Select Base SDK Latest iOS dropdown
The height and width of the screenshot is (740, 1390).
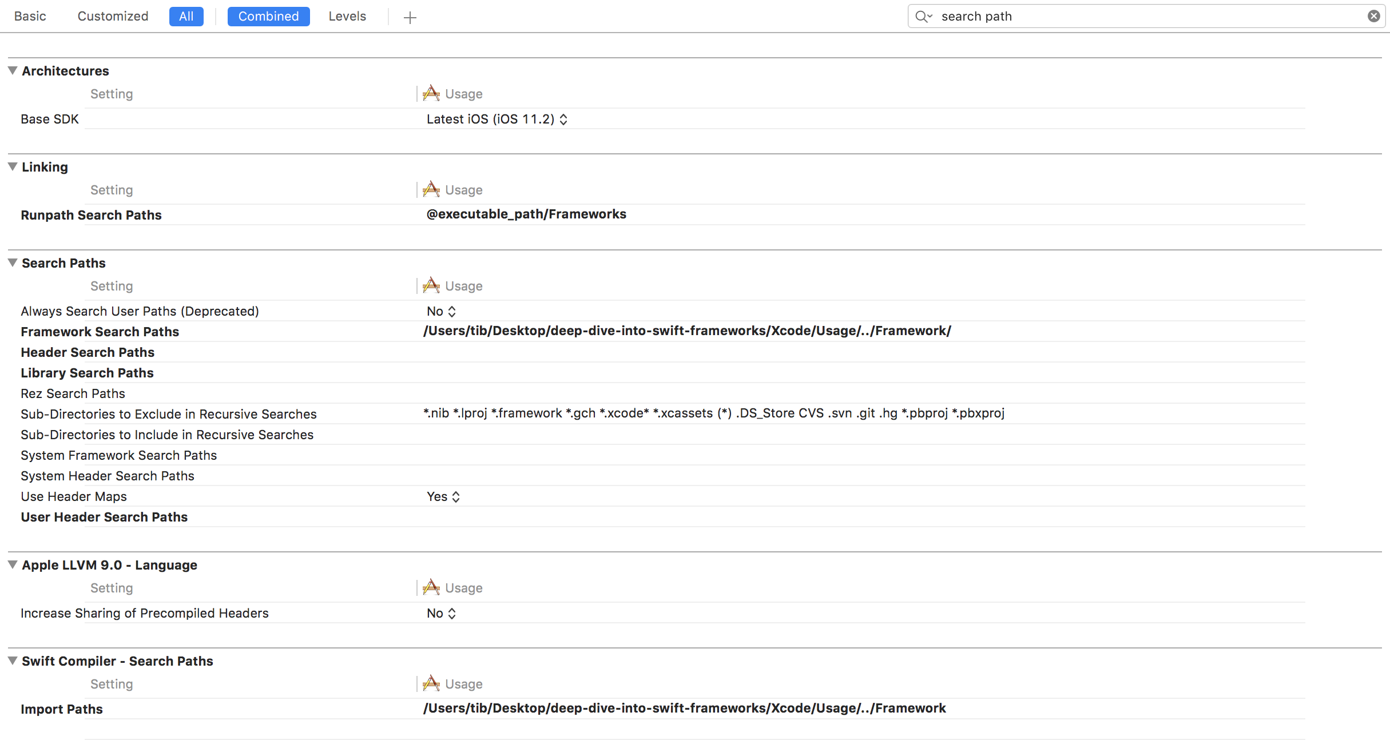(497, 118)
